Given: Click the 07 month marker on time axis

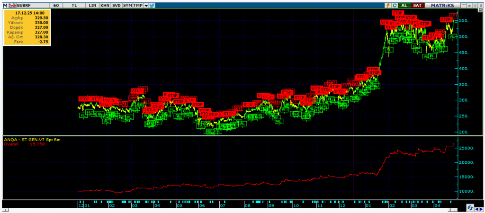Looking at the screenshot, I should tap(223, 205).
